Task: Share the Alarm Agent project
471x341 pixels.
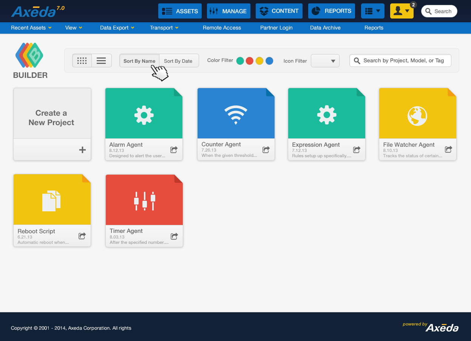Action: pyautogui.click(x=174, y=150)
